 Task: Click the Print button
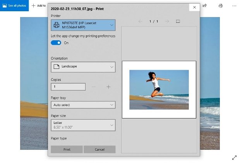click(x=67, y=149)
